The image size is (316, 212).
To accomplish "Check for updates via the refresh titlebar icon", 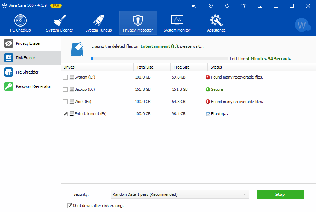I will pyautogui.click(x=228, y=5).
